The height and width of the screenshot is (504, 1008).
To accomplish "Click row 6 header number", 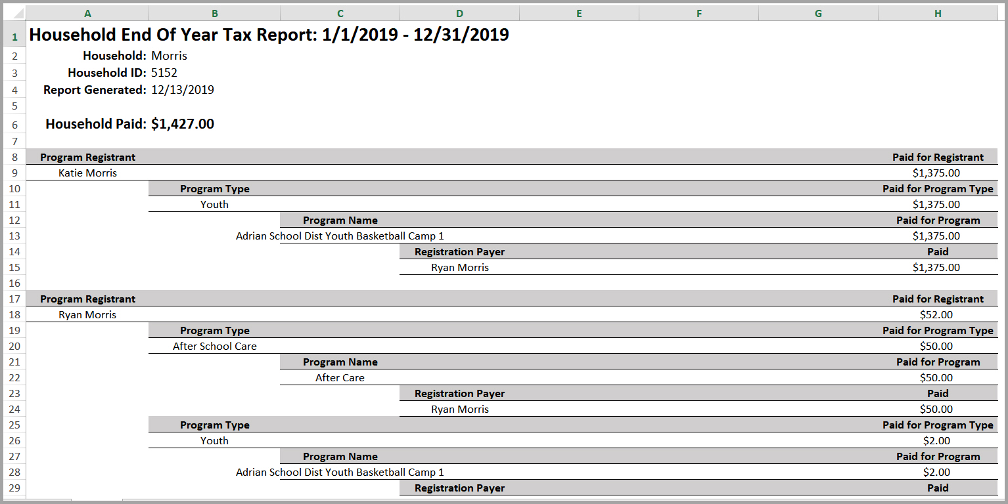I will pyautogui.click(x=14, y=125).
